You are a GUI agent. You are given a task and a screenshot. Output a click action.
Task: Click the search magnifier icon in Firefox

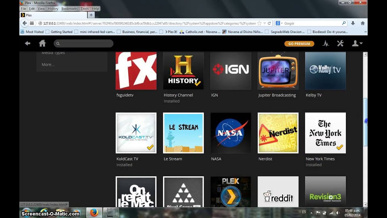click(x=344, y=23)
